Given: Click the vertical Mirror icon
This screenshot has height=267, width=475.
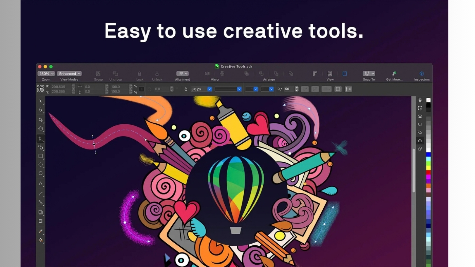Looking at the screenshot, I should click(222, 74).
